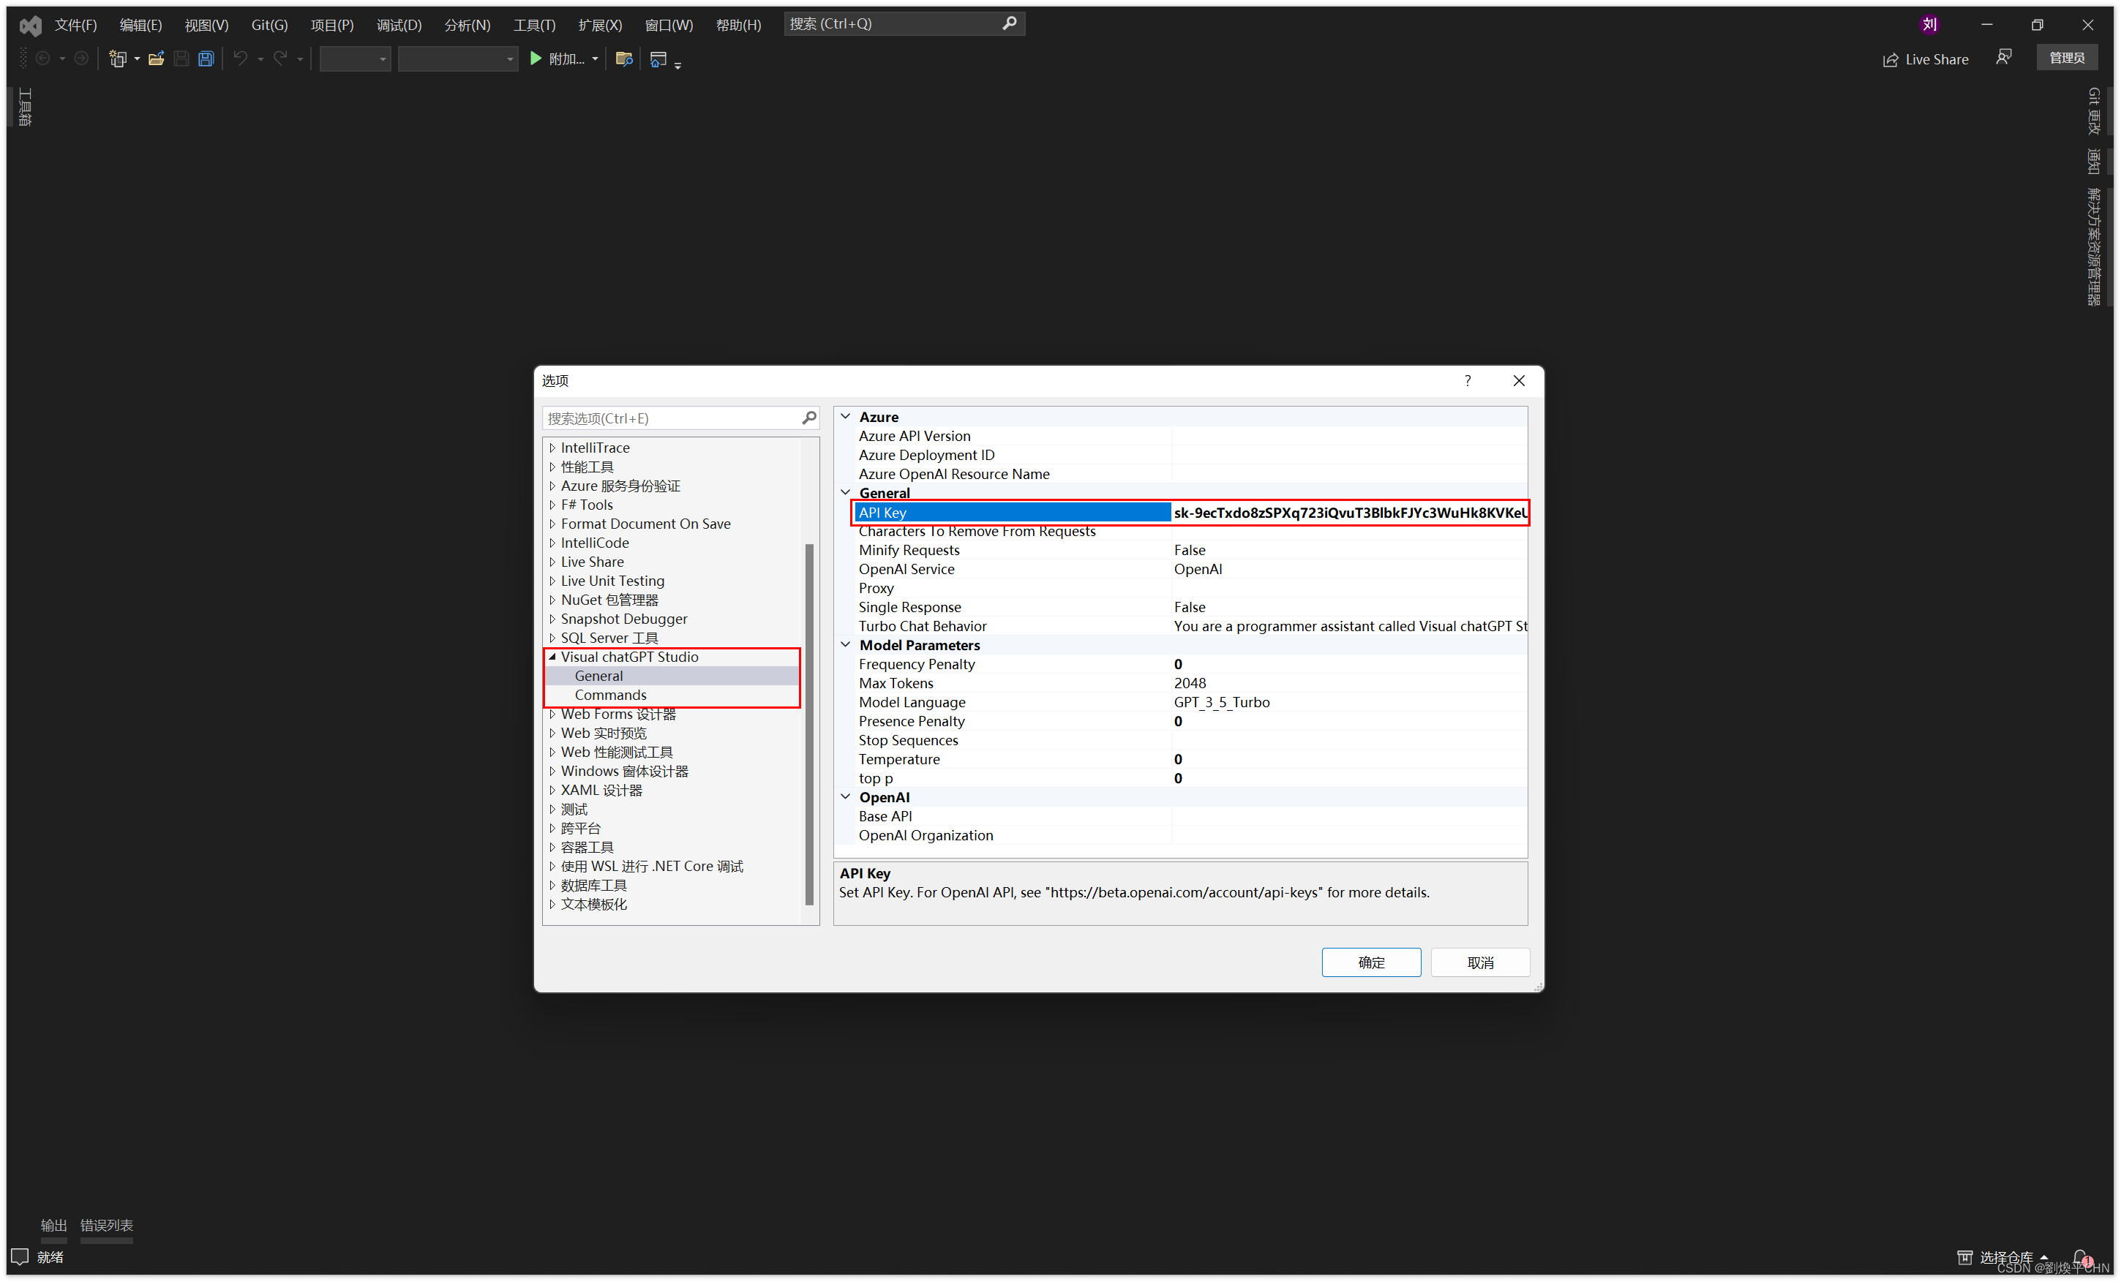This screenshot has height=1282, width=2121.
Task: Click the Open File folder icon
Action: tap(156, 59)
